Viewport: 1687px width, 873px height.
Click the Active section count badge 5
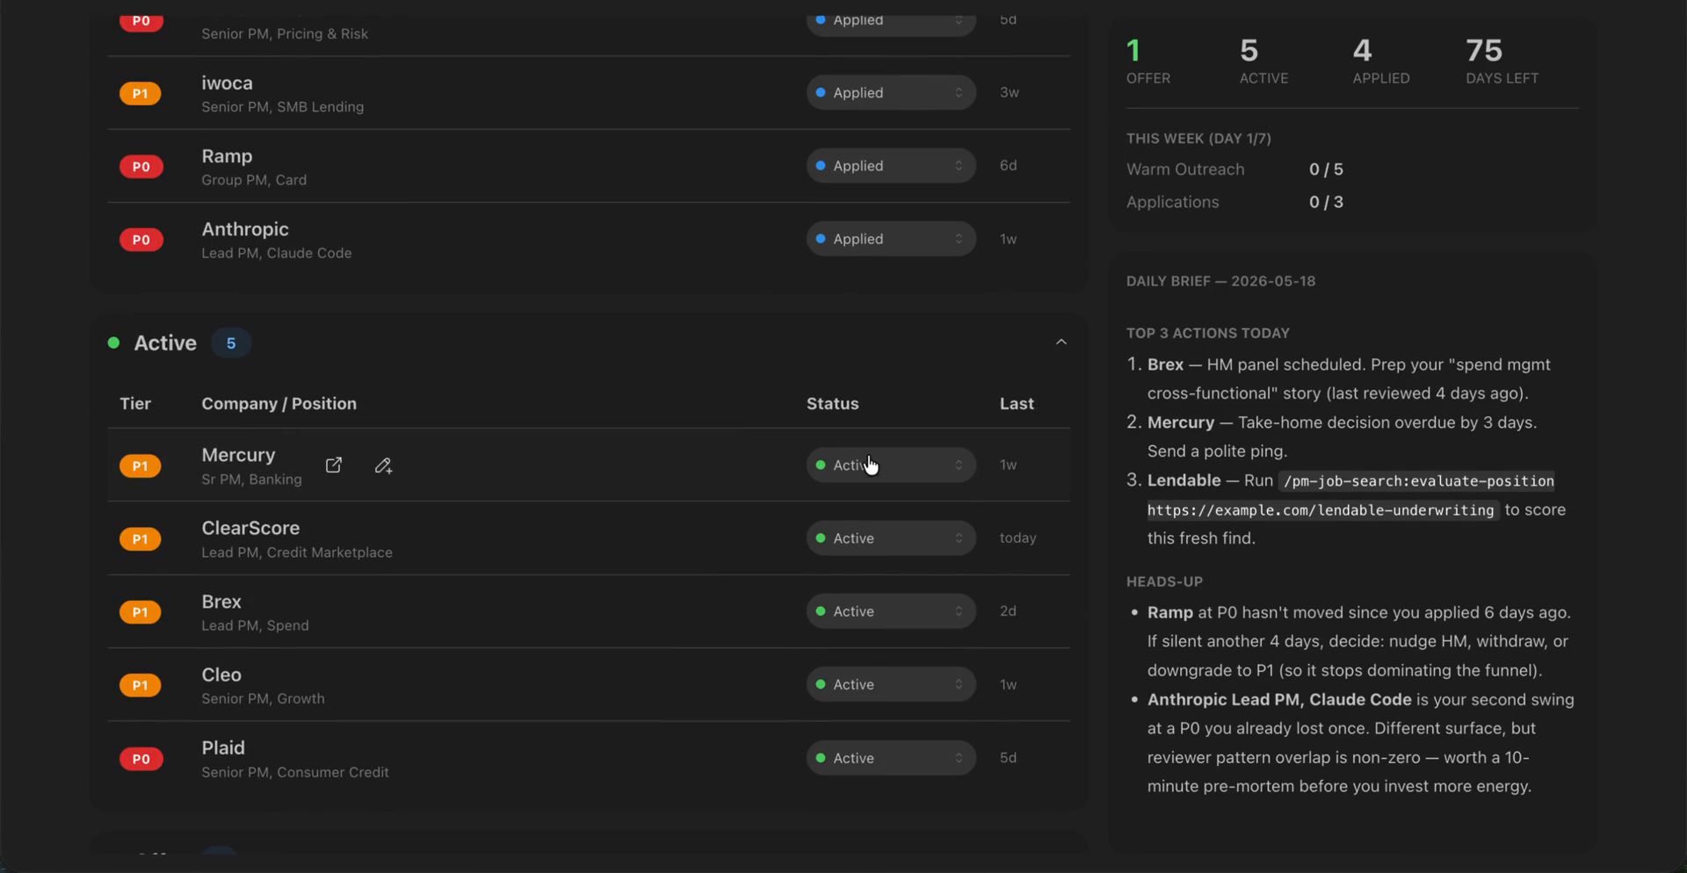coord(231,343)
